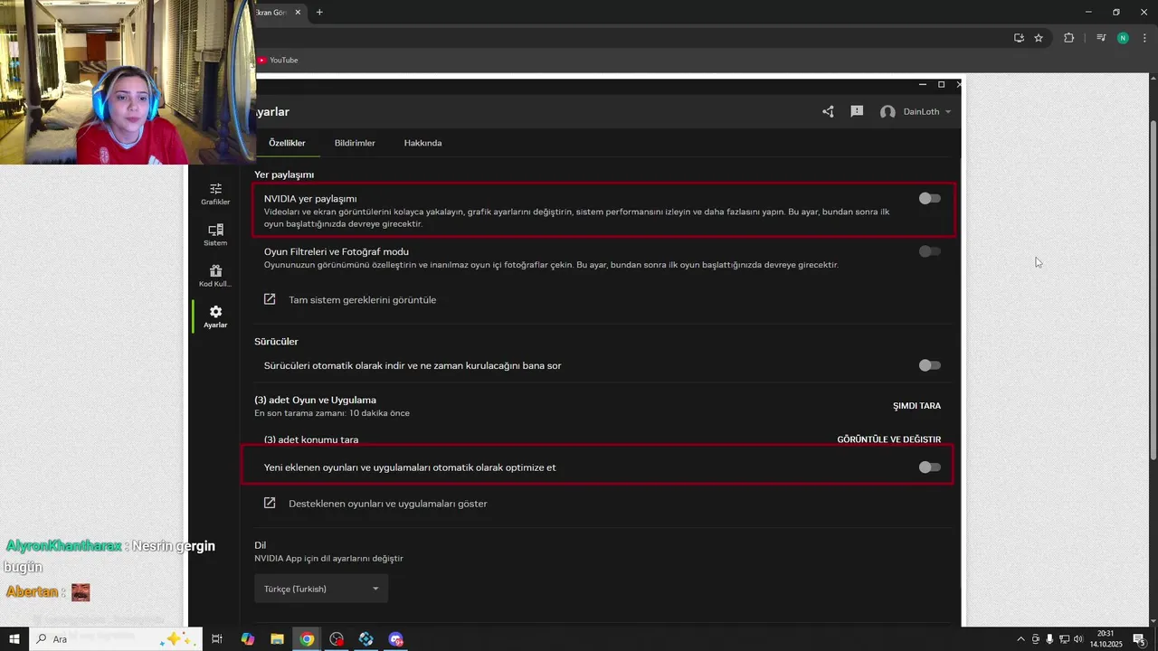Open the feedback icon in NVIDIA header
This screenshot has width=1158, height=651.
857,111
